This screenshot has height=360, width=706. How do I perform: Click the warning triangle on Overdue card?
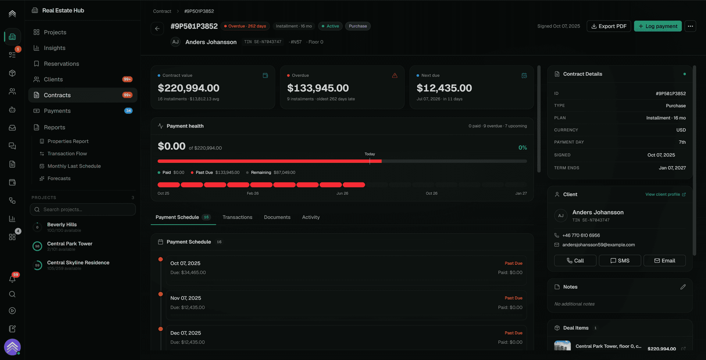click(x=395, y=75)
